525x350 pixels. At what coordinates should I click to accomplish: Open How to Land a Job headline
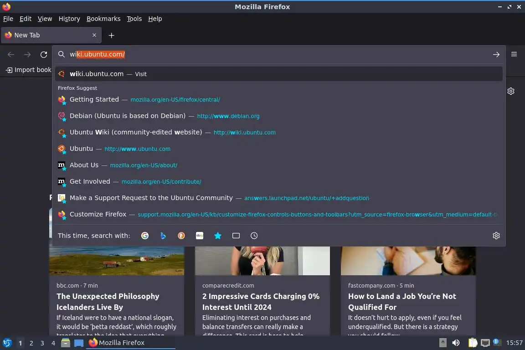(402, 302)
